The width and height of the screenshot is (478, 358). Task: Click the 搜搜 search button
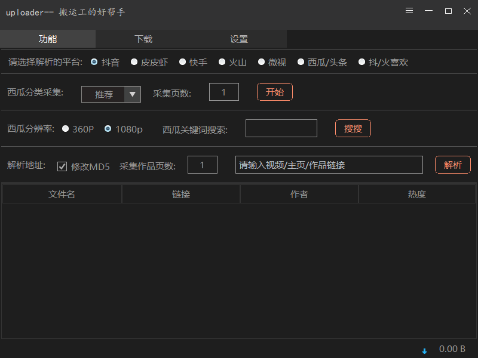point(353,128)
